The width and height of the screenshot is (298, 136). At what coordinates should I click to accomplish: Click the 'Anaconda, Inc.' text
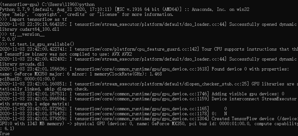pos(209,9)
